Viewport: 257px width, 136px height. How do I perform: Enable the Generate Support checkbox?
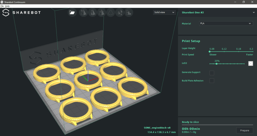[212, 73]
